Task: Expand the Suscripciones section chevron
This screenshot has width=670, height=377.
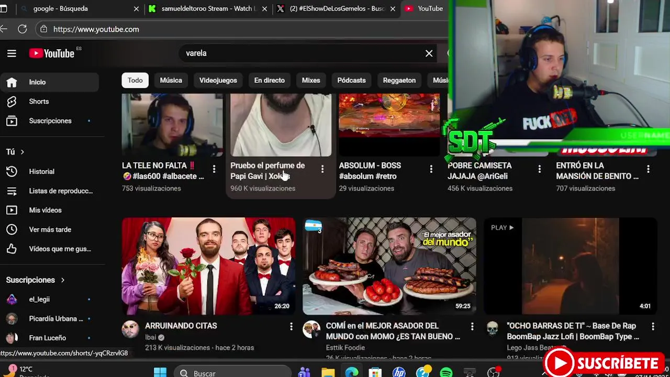Action: click(x=62, y=280)
